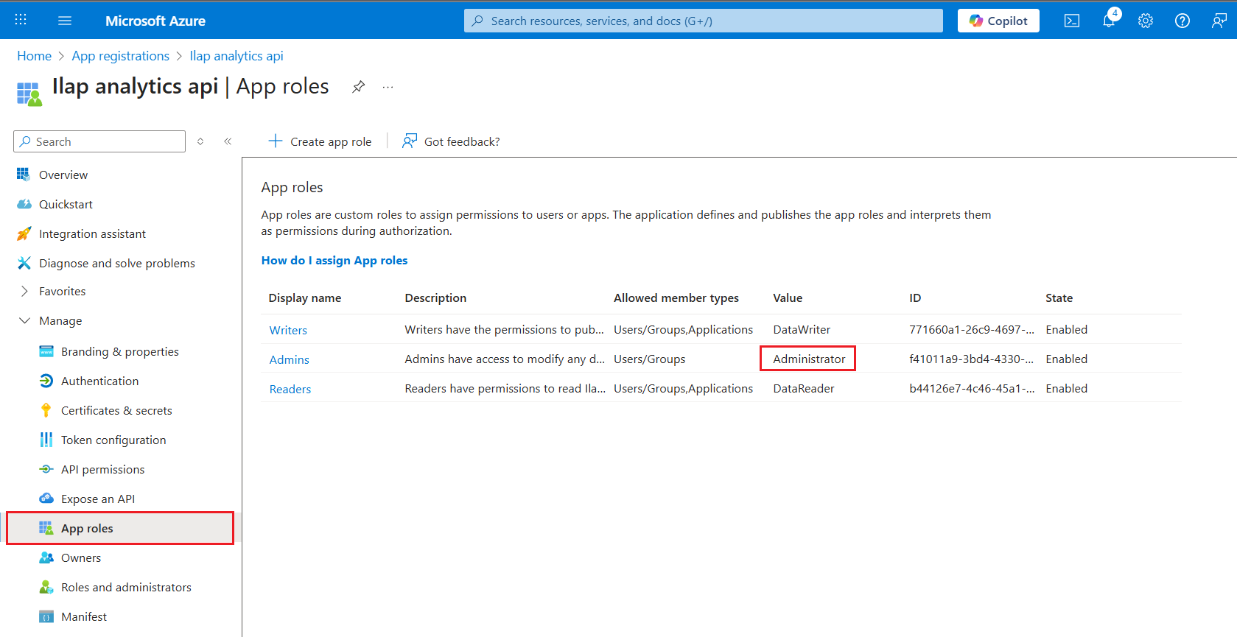
Task: Open the more options ellipsis beside title
Action: [388, 87]
